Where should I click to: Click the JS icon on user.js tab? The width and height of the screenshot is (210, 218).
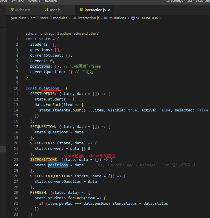[47, 10]
